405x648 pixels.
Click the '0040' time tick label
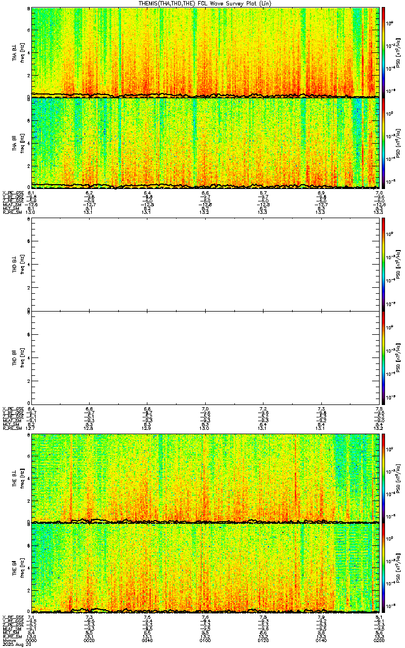coord(147,640)
